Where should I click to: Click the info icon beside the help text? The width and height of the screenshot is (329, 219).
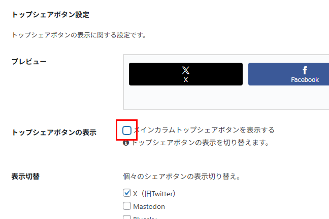(x=126, y=143)
